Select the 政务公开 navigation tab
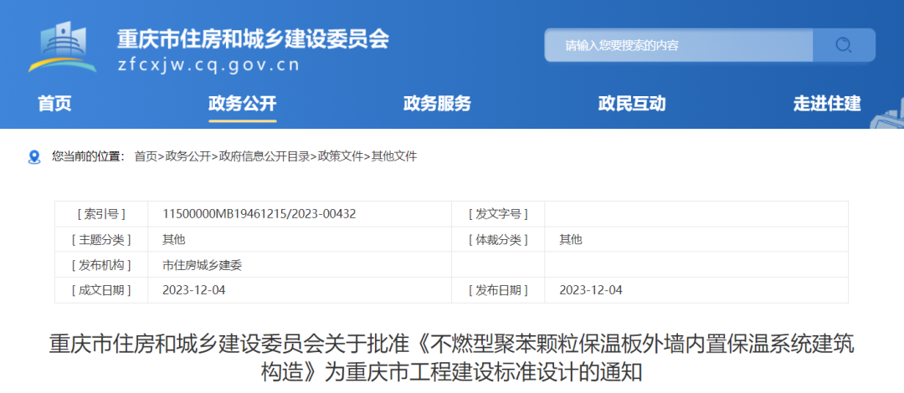 pyautogui.click(x=242, y=104)
